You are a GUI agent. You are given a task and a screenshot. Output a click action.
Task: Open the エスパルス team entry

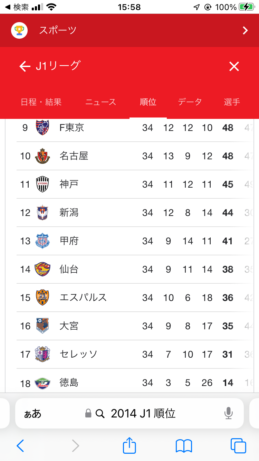(x=83, y=298)
